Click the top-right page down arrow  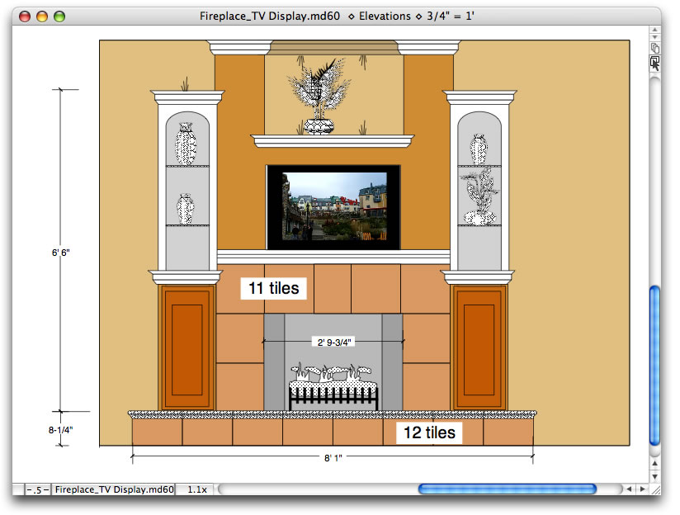pyautogui.click(x=654, y=38)
